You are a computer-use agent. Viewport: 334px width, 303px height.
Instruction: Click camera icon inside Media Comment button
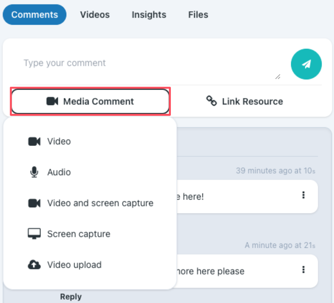(x=52, y=101)
